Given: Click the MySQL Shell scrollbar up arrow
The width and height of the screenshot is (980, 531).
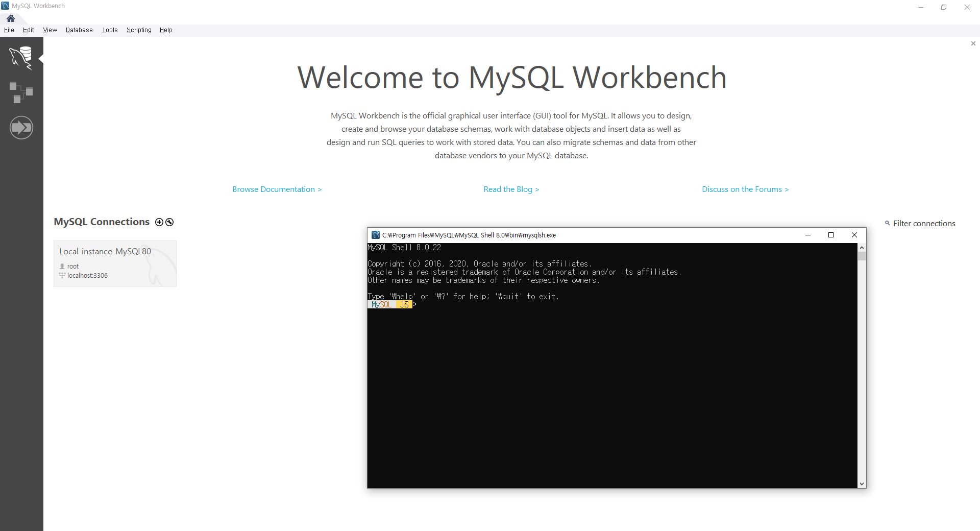Looking at the screenshot, I should (x=862, y=248).
